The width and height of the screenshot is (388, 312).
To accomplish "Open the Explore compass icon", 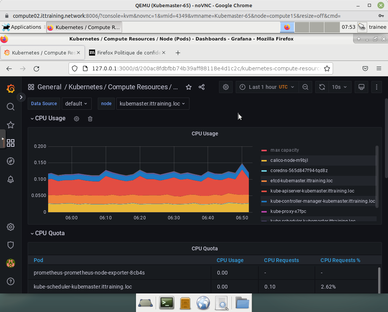I will click(x=11, y=161).
